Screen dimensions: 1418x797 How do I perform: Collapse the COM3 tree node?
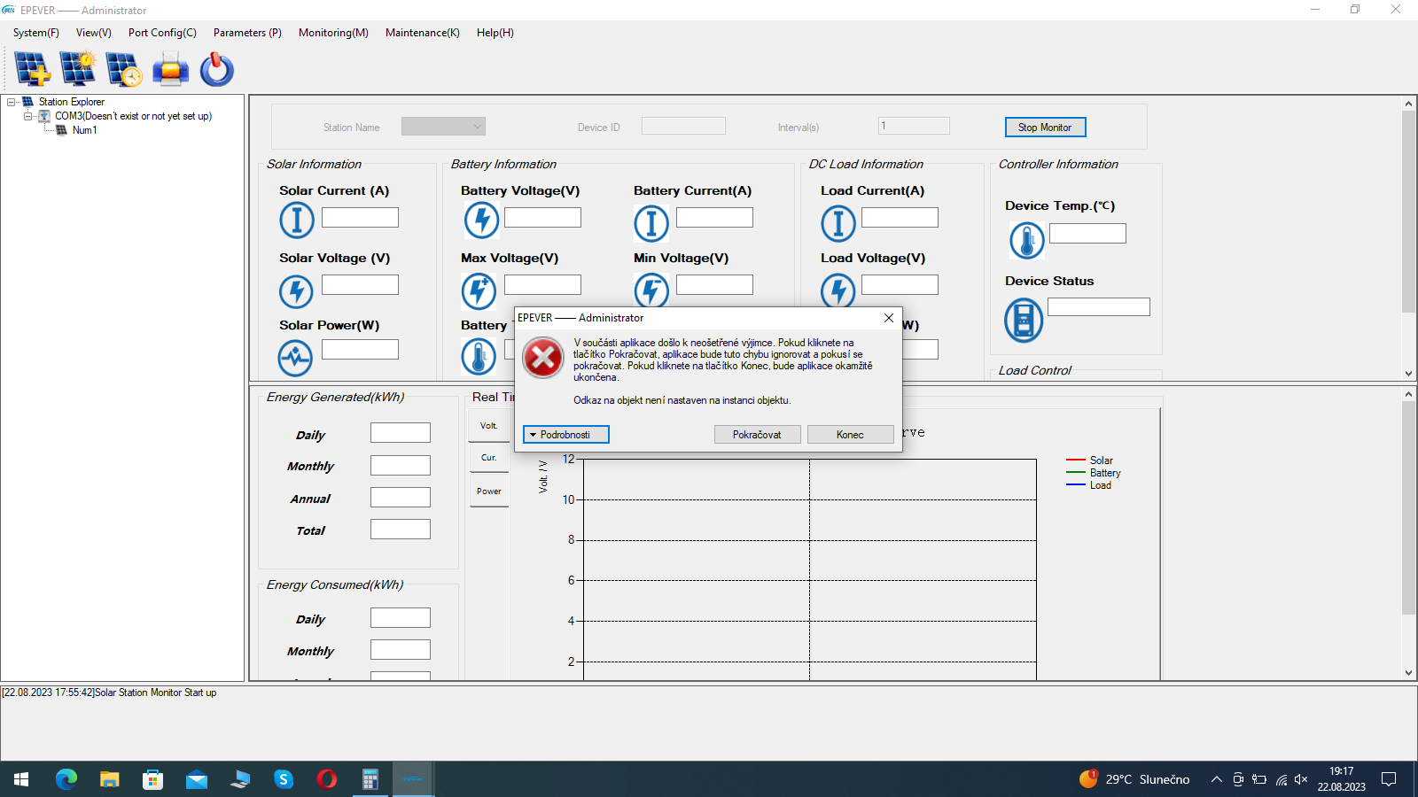(28, 116)
